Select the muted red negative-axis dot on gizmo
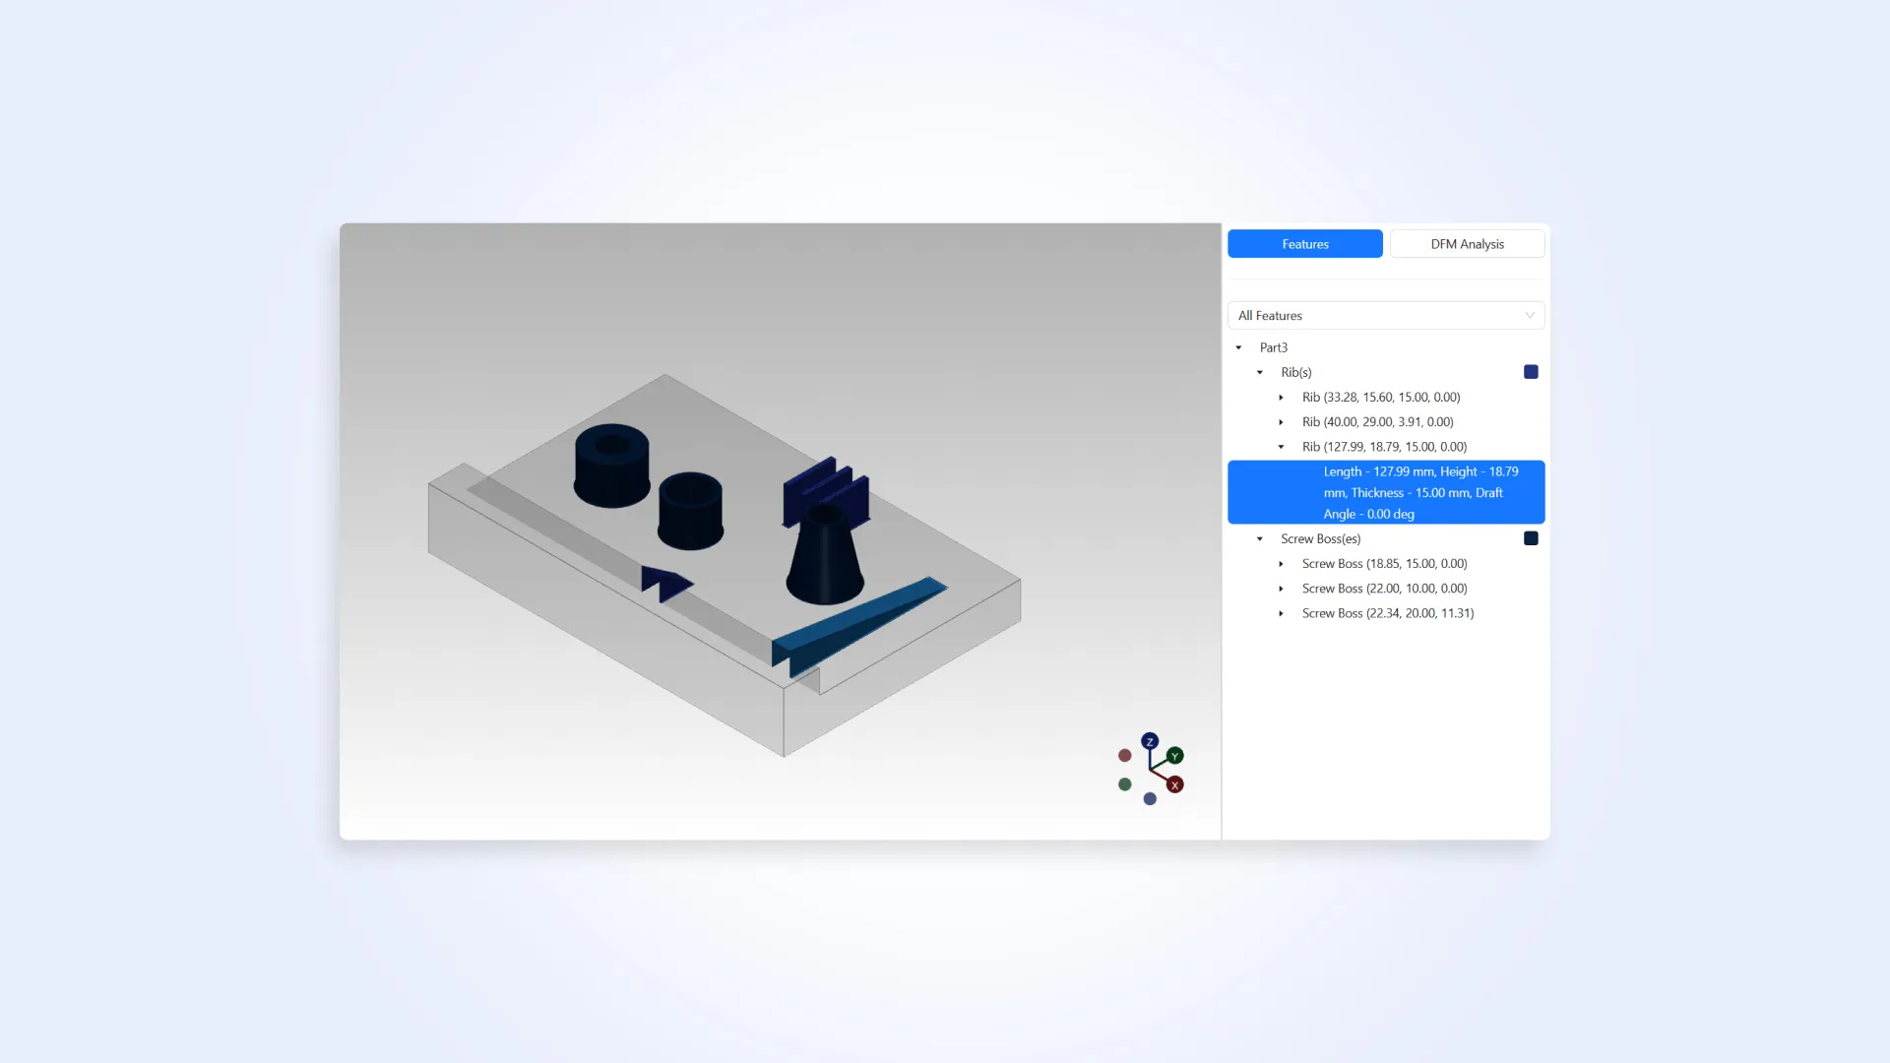Screen dimensions: 1890x1063 (1124, 754)
